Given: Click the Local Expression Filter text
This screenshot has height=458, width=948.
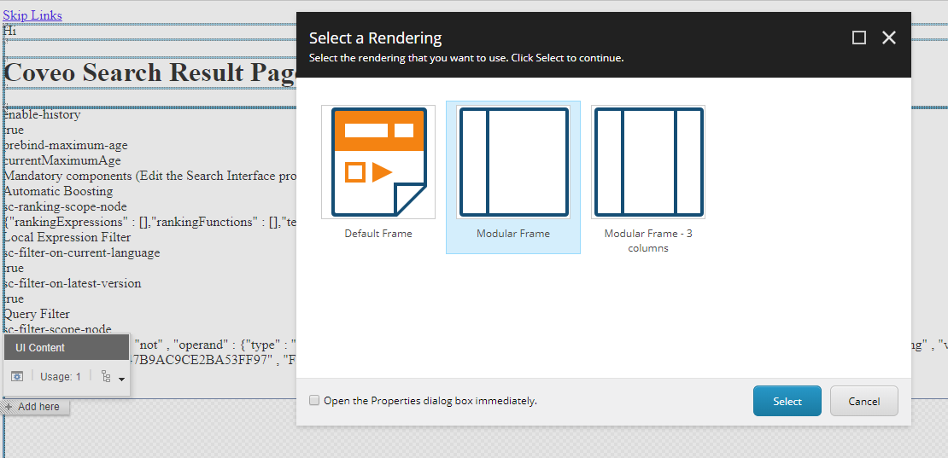Looking at the screenshot, I should pyautogui.click(x=67, y=237).
